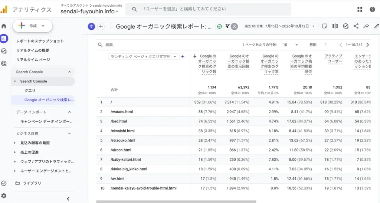Viewport: 380px width, 203px height.
Task: Click the search magnifier in top bar
Action: pos(134,9)
